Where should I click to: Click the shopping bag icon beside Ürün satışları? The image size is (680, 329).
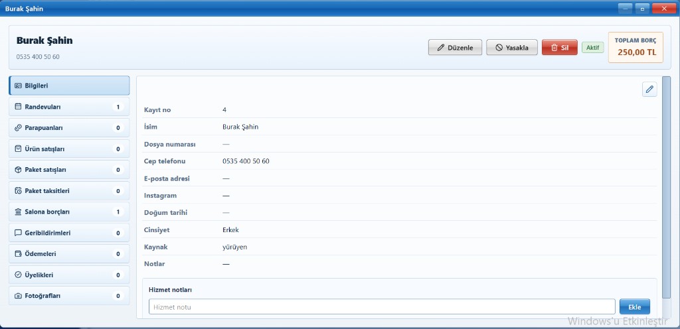point(18,149)
